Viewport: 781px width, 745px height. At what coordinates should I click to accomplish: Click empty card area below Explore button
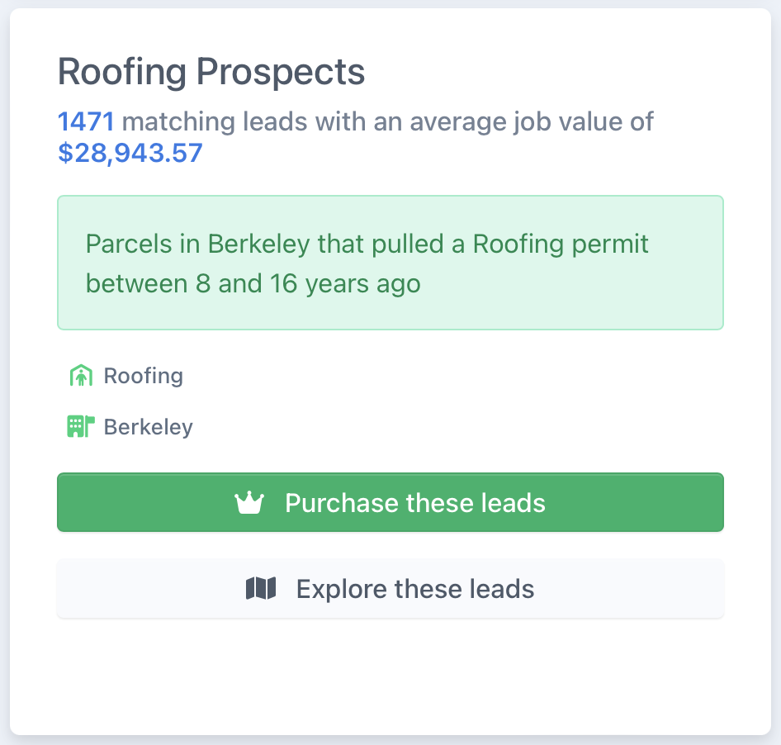(390, 673)
